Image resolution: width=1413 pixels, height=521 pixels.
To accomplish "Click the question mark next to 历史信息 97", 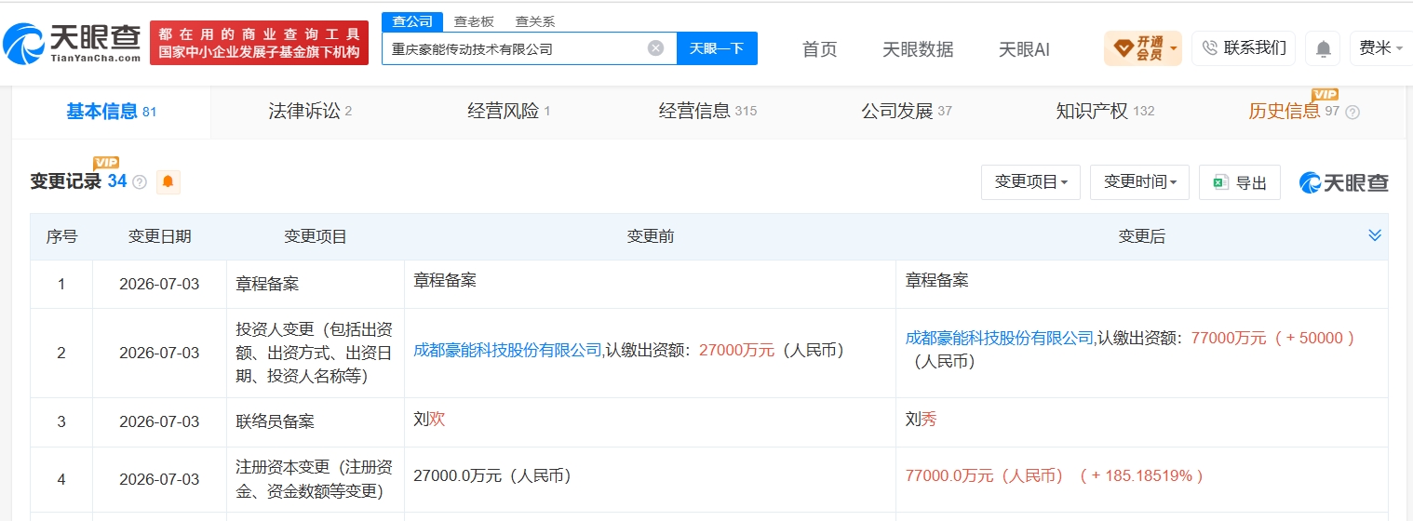I will click(x=1352, y=112).
